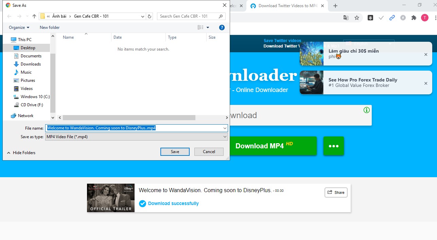Select Downloads folder in navigation pane
This screenshot has width=437, height=240.
[31, 64]
